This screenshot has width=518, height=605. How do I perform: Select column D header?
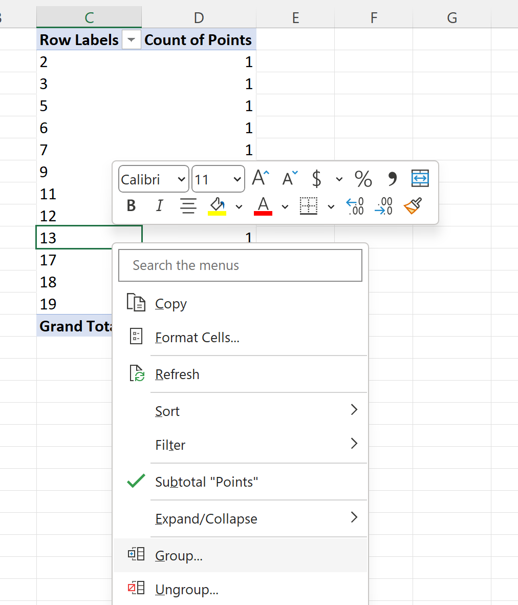[x=199, y=17]
